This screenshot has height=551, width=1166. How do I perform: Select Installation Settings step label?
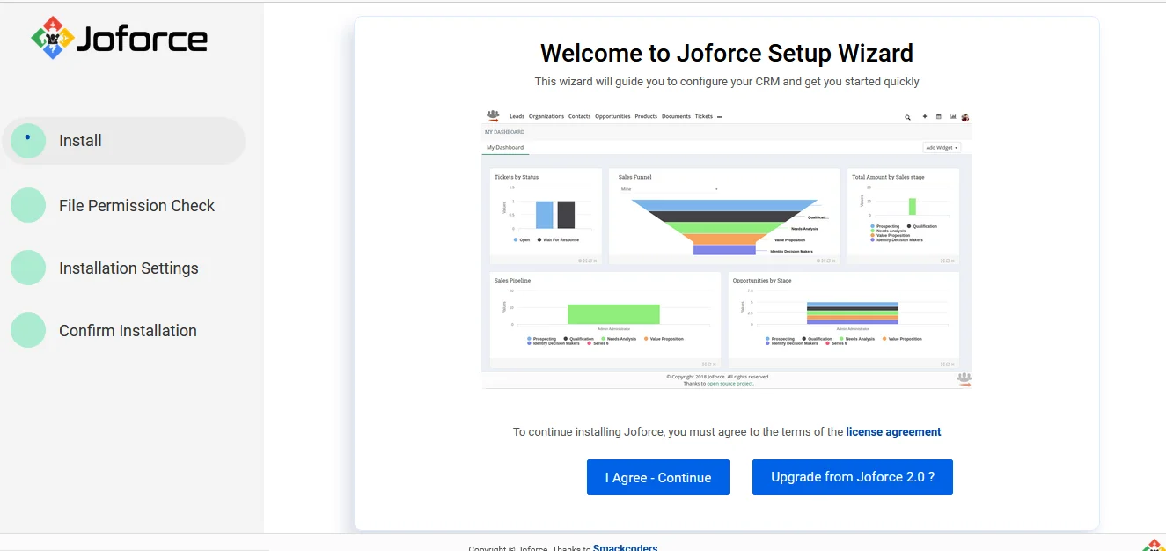(128, 268)
